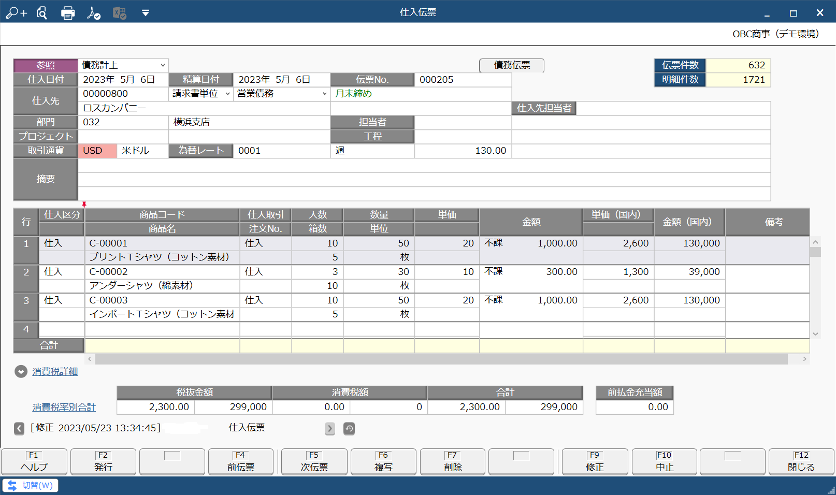
Task: Click the 伝票件数 value 632
Action: tap(738, 65)
